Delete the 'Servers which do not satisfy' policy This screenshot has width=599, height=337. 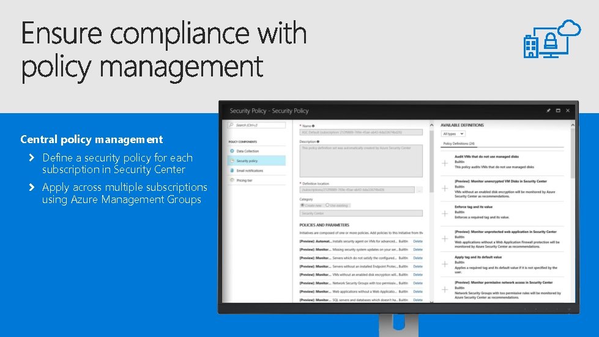point(418,258)
